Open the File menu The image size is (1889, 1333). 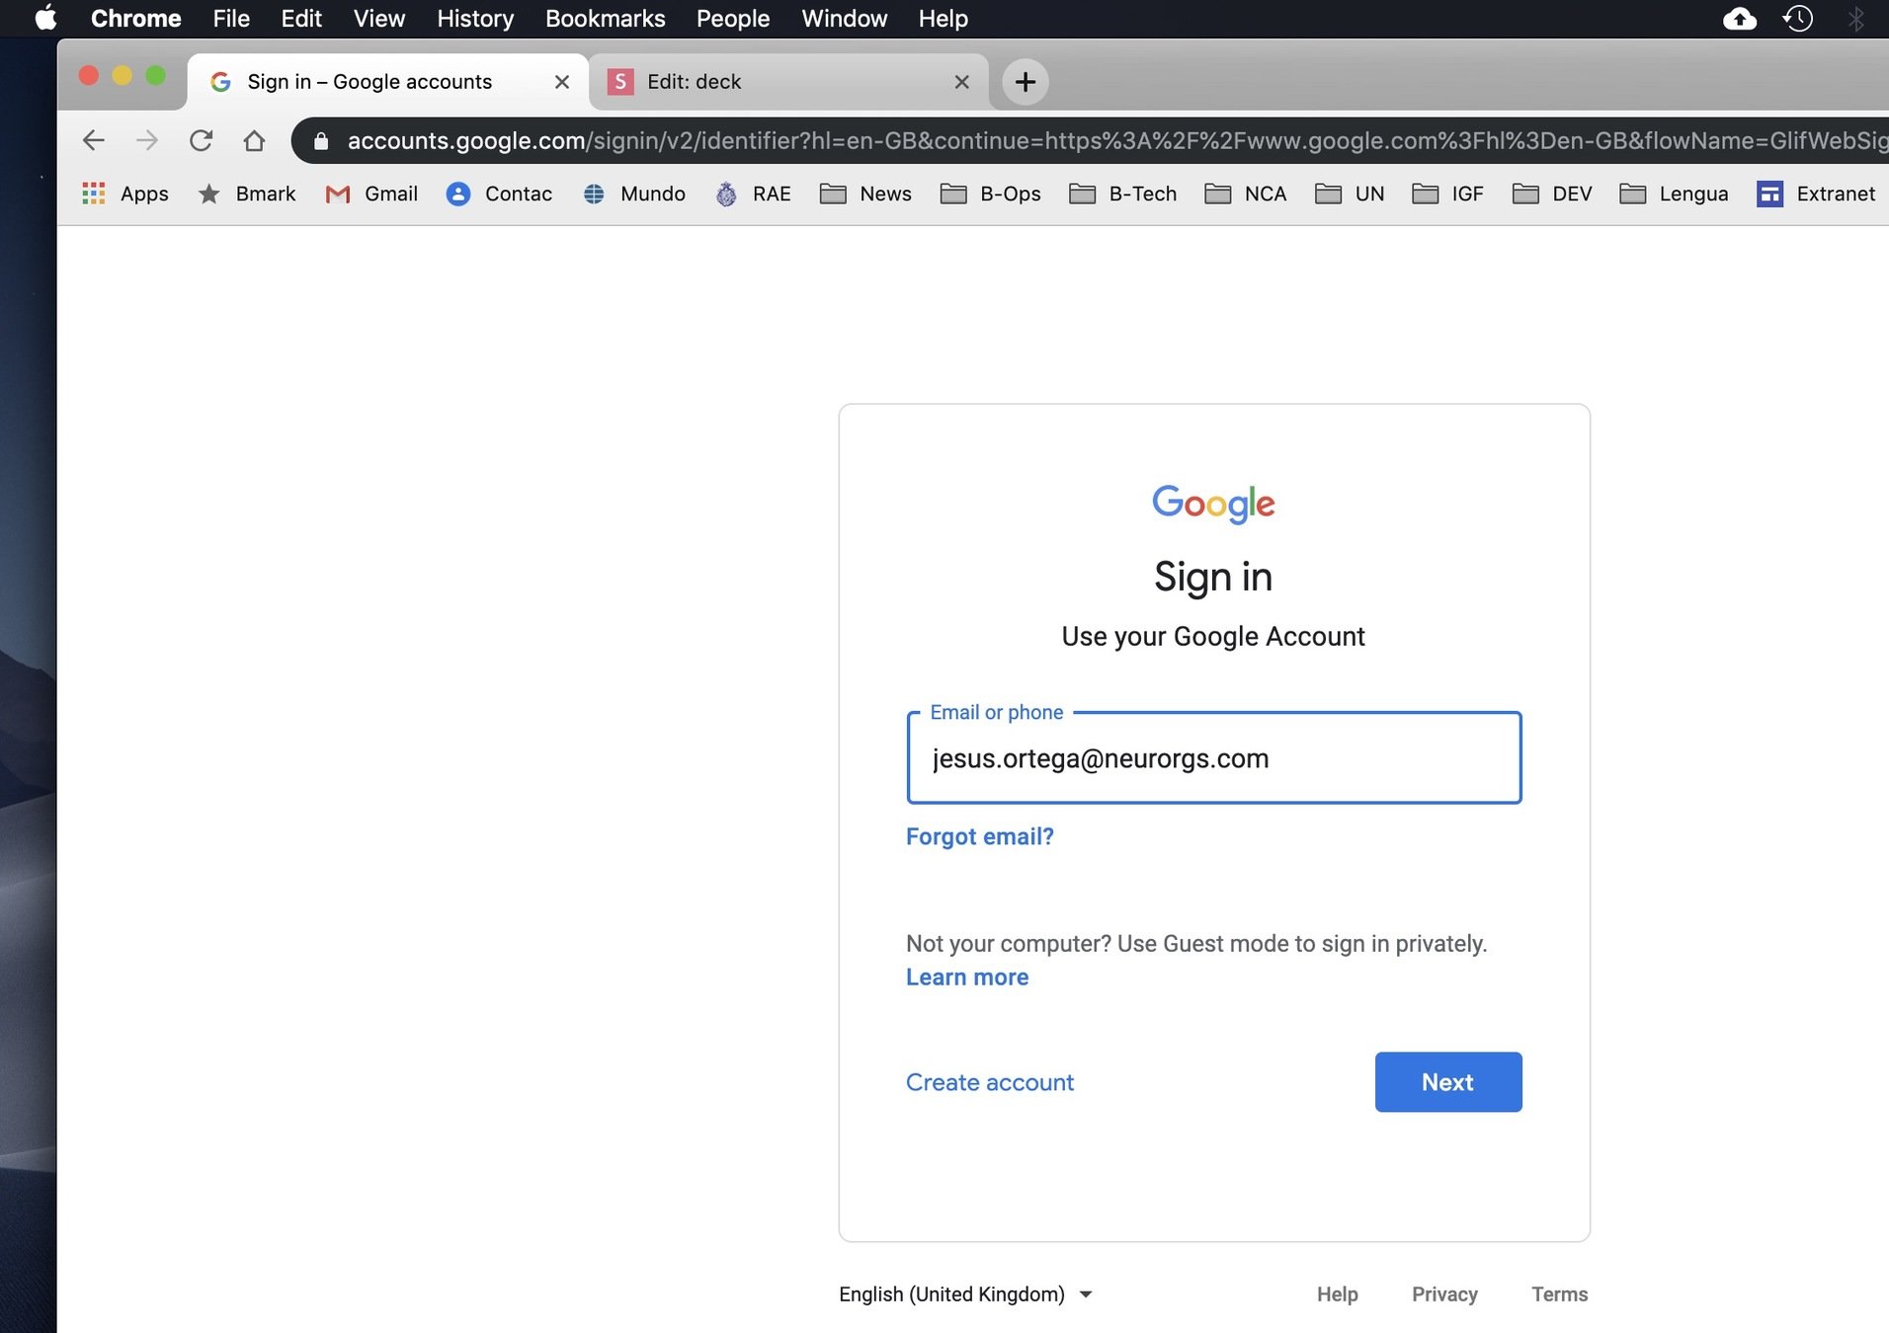[231, 19]
